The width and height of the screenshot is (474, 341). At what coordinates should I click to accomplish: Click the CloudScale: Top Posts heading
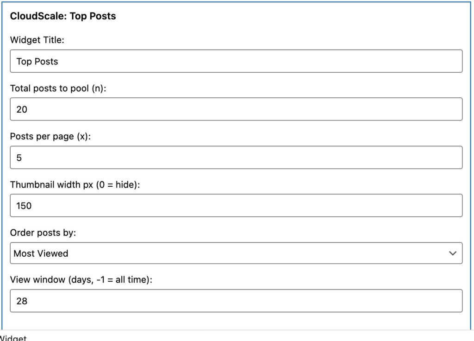(63, 16)
